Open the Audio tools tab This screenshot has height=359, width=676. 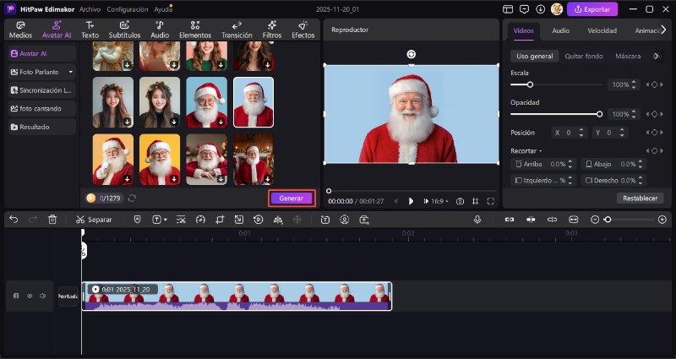[160, 30]
